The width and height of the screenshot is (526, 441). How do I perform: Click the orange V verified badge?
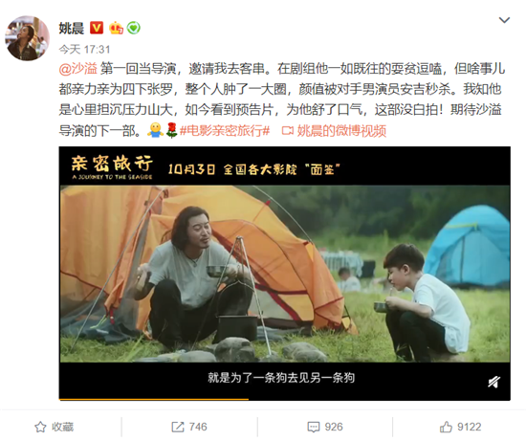coord(97,28)
